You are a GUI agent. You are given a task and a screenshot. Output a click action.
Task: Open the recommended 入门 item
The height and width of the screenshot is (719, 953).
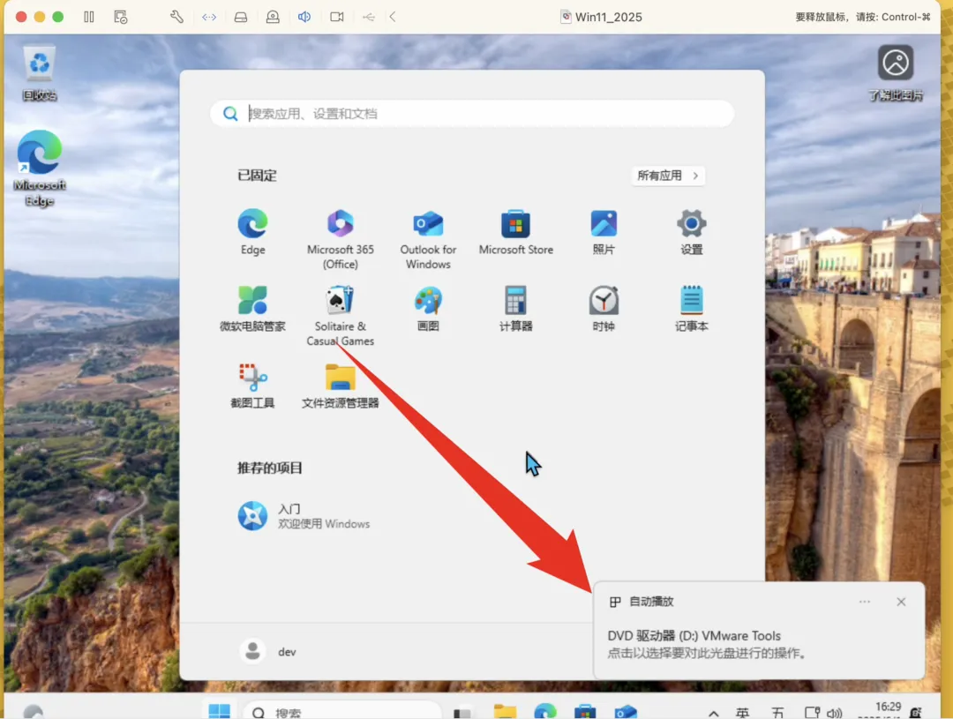pos(304,516)
